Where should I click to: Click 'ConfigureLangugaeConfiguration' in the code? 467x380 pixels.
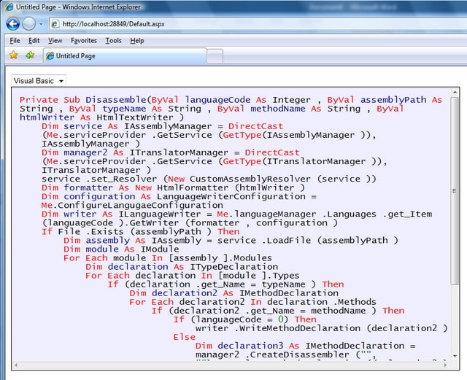coord(140,205)
